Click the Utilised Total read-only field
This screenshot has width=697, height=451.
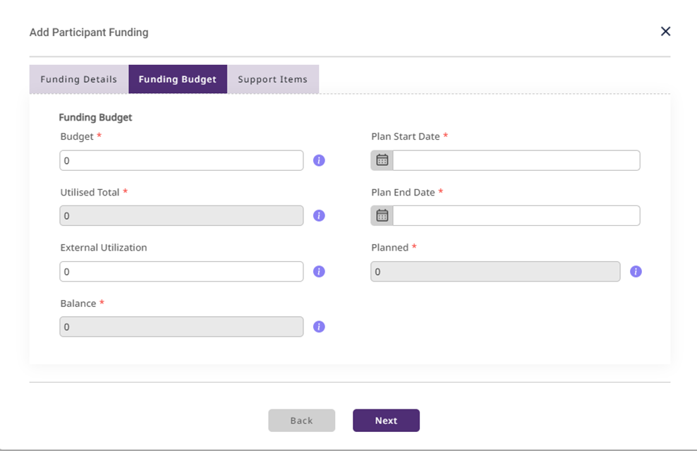point(181,216)
